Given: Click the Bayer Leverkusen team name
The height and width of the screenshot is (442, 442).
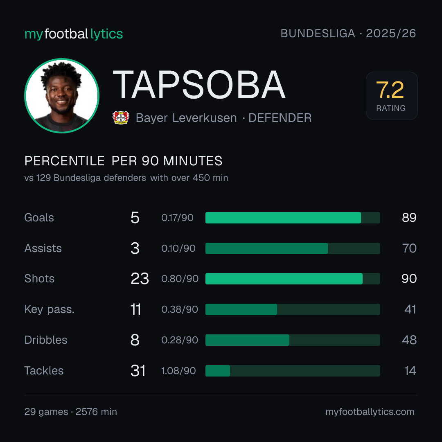Looking at the screenshot, I should click(x=186, y=118).
